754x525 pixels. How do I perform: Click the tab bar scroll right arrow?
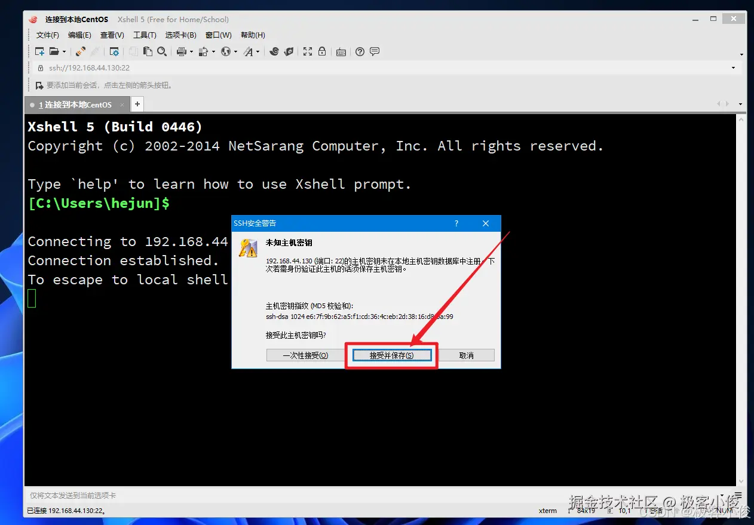coord(727,105)
